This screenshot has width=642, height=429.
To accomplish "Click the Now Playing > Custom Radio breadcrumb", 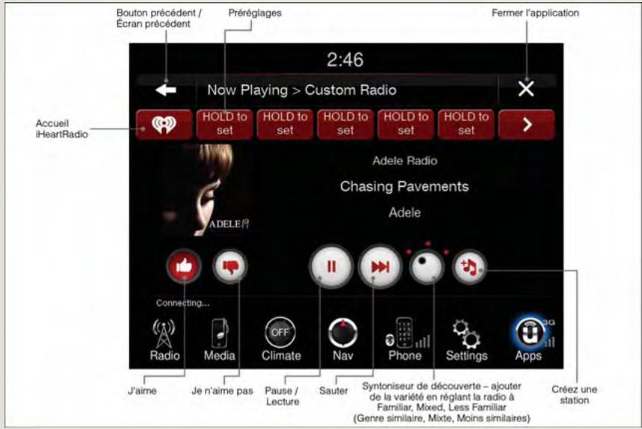I will (x=302, y=90).
